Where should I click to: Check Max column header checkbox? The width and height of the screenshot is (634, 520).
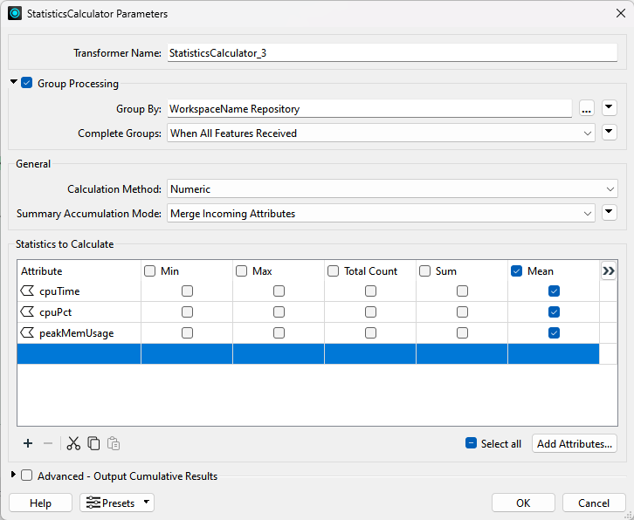click(241, 270)
